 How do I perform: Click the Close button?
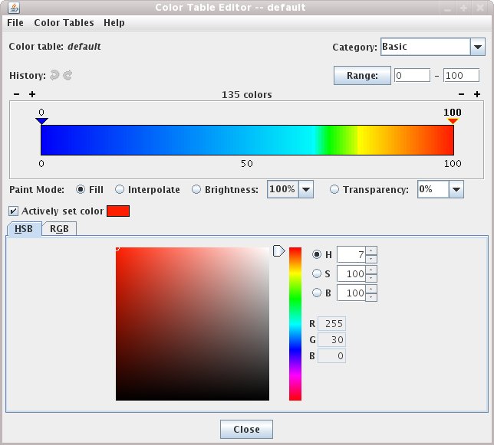(246, 429)
